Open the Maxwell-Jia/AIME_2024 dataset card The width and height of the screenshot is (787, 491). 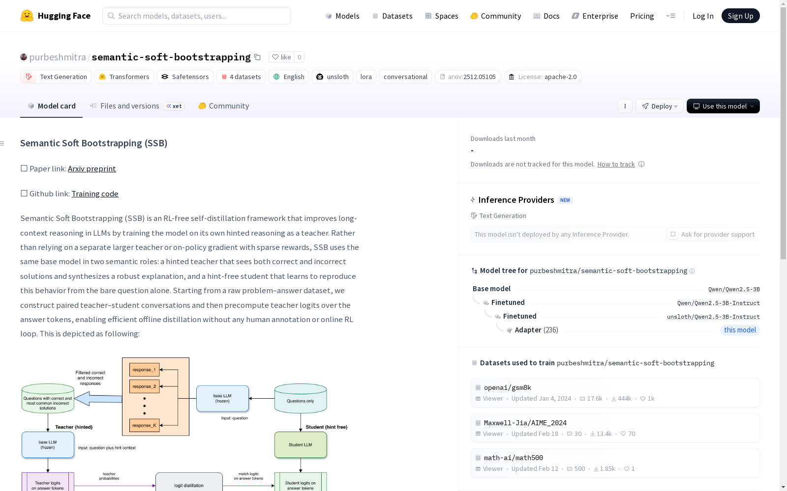point(615,428)
